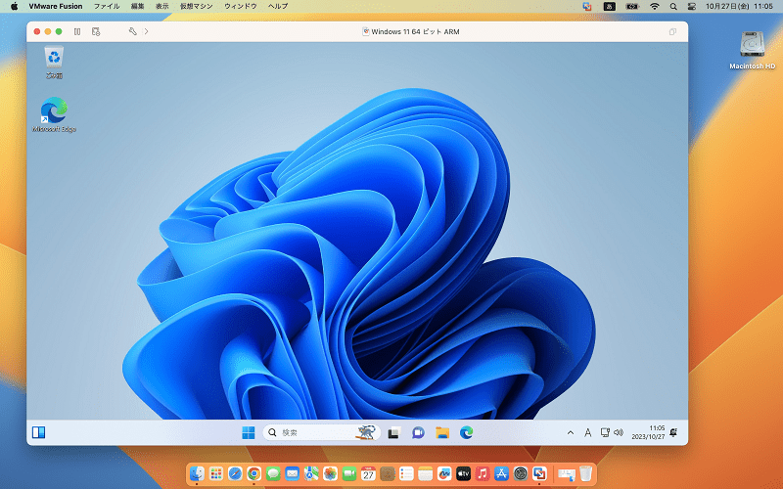The height and width of the screenshot is (489, 783).
Task: Open Launchpad from the Dock
Action: [215, 473]
